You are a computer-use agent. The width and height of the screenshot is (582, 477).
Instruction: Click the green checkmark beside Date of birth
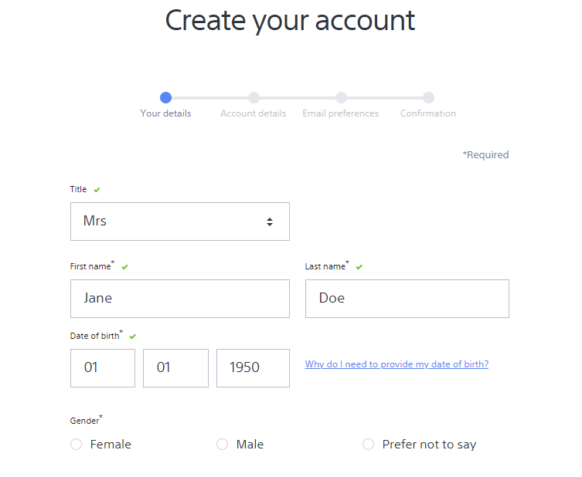[132, 337]
